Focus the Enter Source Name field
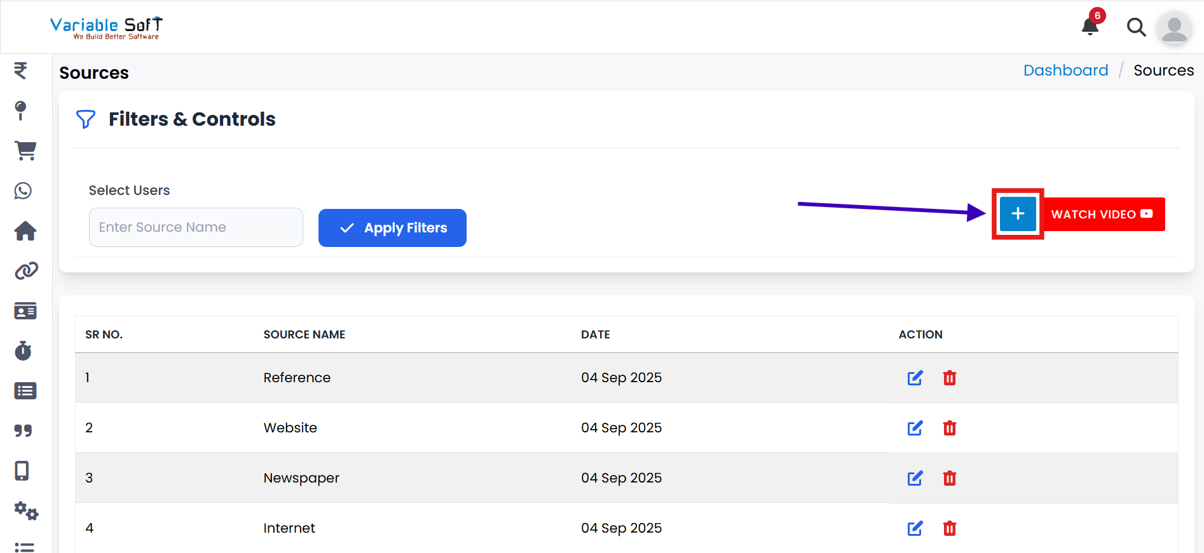 tap(196, 227)
